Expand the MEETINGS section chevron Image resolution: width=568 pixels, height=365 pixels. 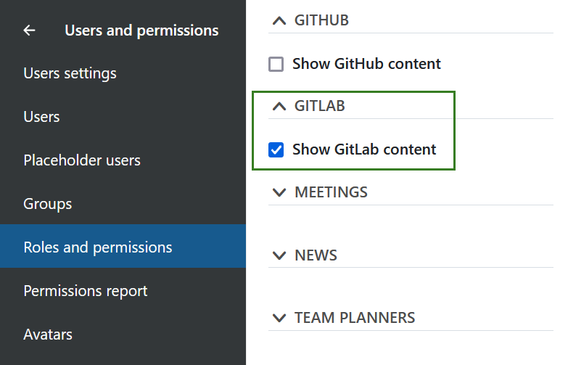click(x=279, y=192)
